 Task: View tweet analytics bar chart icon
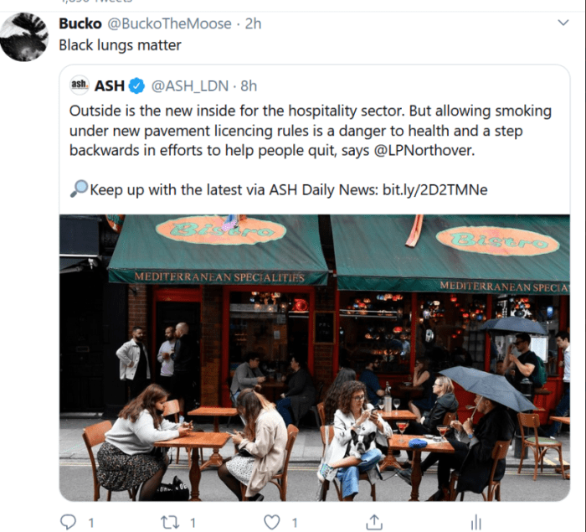[x=475, y=522]
